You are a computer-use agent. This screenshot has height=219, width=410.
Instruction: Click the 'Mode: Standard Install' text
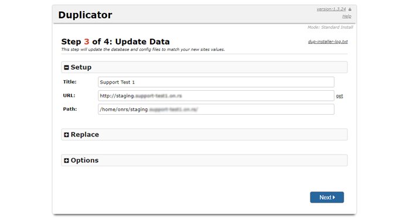coord(330,27)
